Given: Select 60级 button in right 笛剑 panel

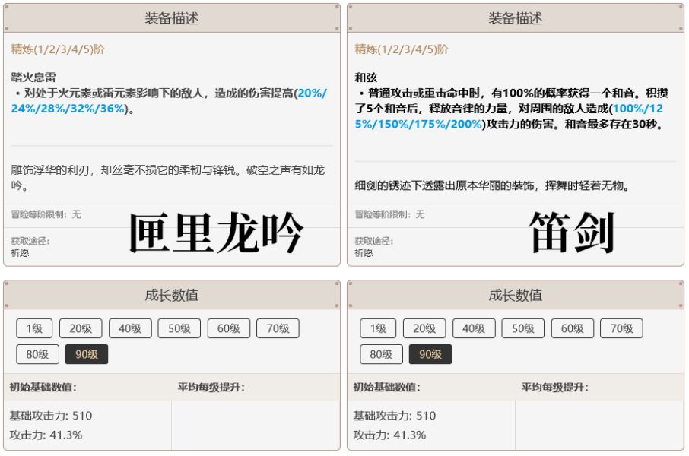Looking at the screenshot, I should point(572,328).
